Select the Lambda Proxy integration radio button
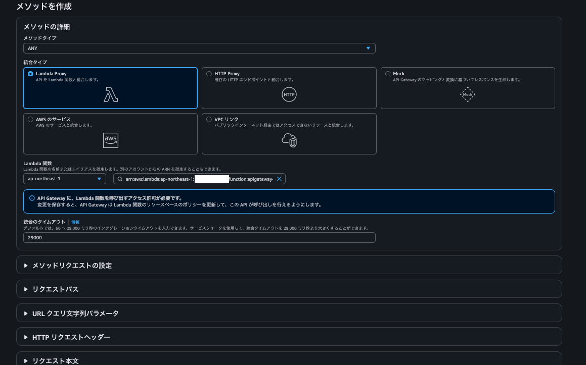 (31, 74)
